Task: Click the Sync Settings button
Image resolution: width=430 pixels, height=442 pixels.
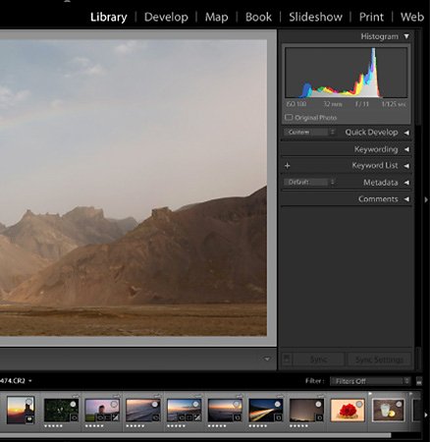Action: click(x=379, y=359)
